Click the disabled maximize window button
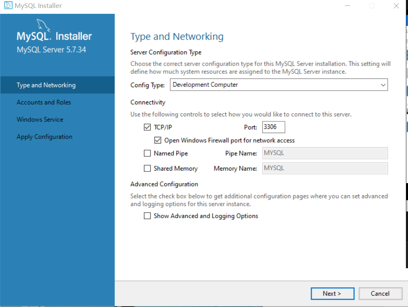Viewport: 408px width, 307px height. coord(372,6)
